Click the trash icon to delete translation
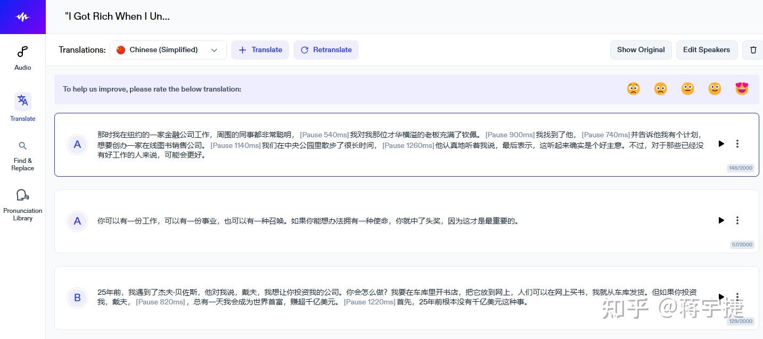 tap(753, 49)
